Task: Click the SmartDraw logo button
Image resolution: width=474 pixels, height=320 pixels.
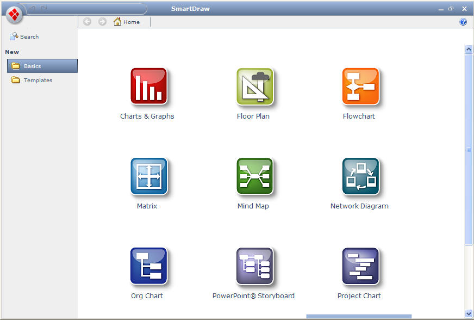Action: 14,15
